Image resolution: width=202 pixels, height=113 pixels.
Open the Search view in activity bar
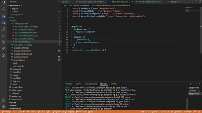pos(3,9)
